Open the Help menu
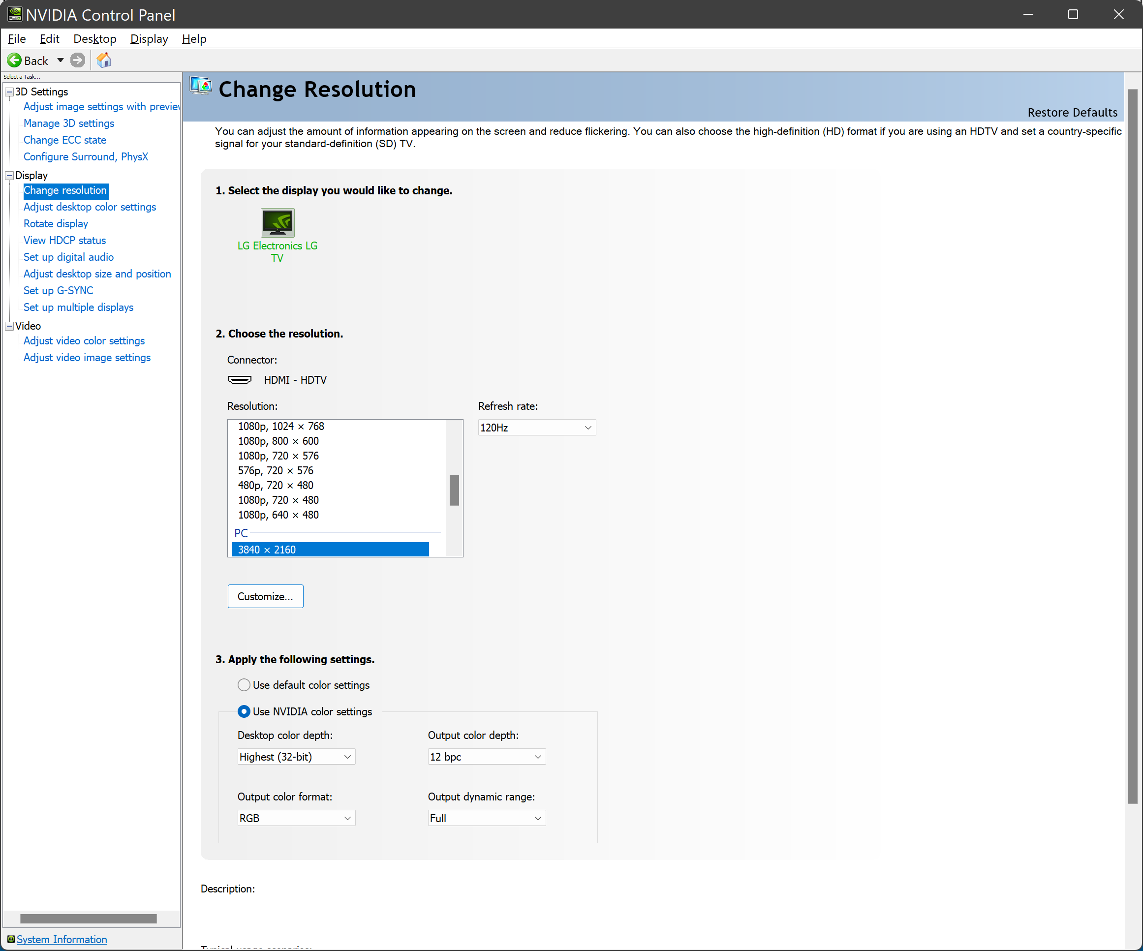Viewport: 1143px width, 951px height. [x=194, y=39]
